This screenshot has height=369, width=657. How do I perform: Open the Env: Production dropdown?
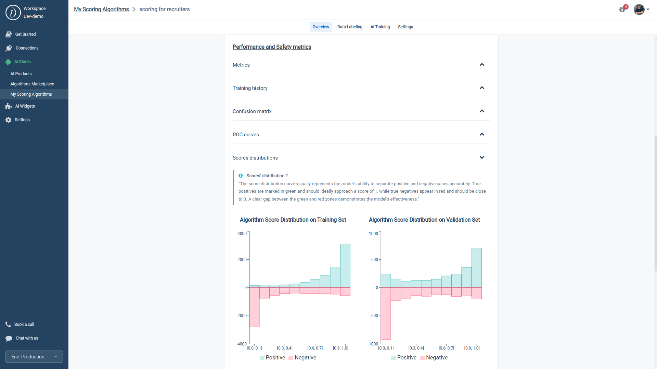[34, 356]
